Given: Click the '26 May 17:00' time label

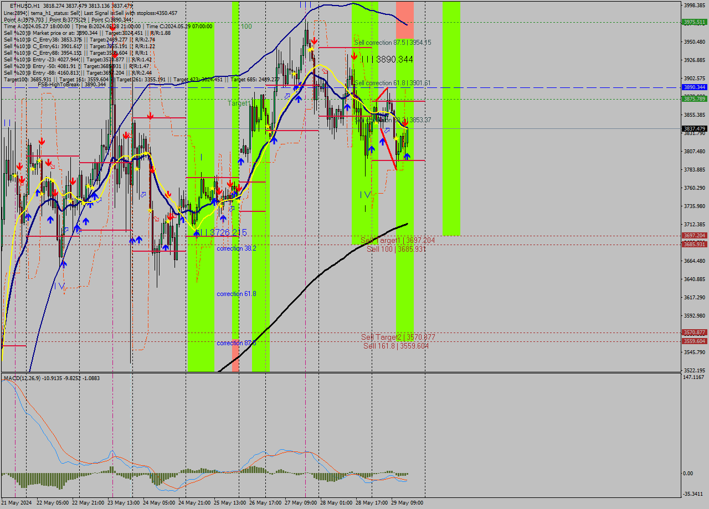Looking at the screenshot, I should pyautogui.click(x=265, y=503).
